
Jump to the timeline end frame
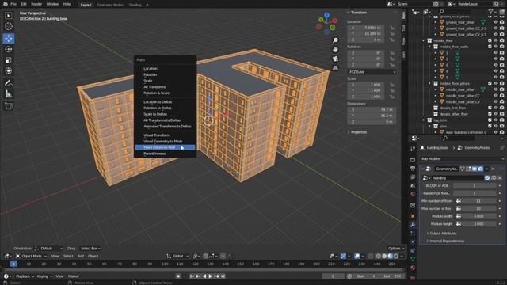[x=223, y=276]
